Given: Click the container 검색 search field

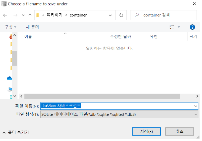Looking at the screenshot, I should coord(163,15).
